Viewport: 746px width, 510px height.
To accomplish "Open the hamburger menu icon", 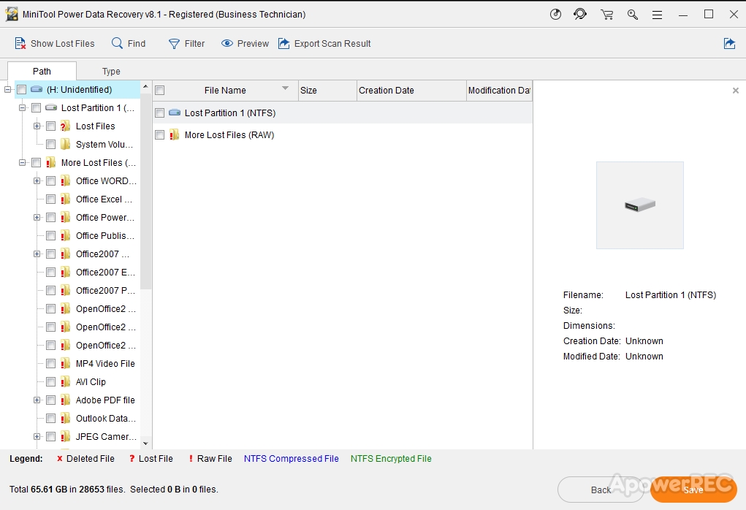I will [x=657, y=15].
